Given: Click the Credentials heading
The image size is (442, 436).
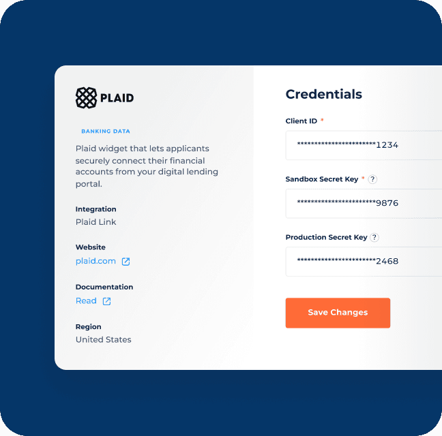Looking at the screenshot, I should (x=323, y=94).
